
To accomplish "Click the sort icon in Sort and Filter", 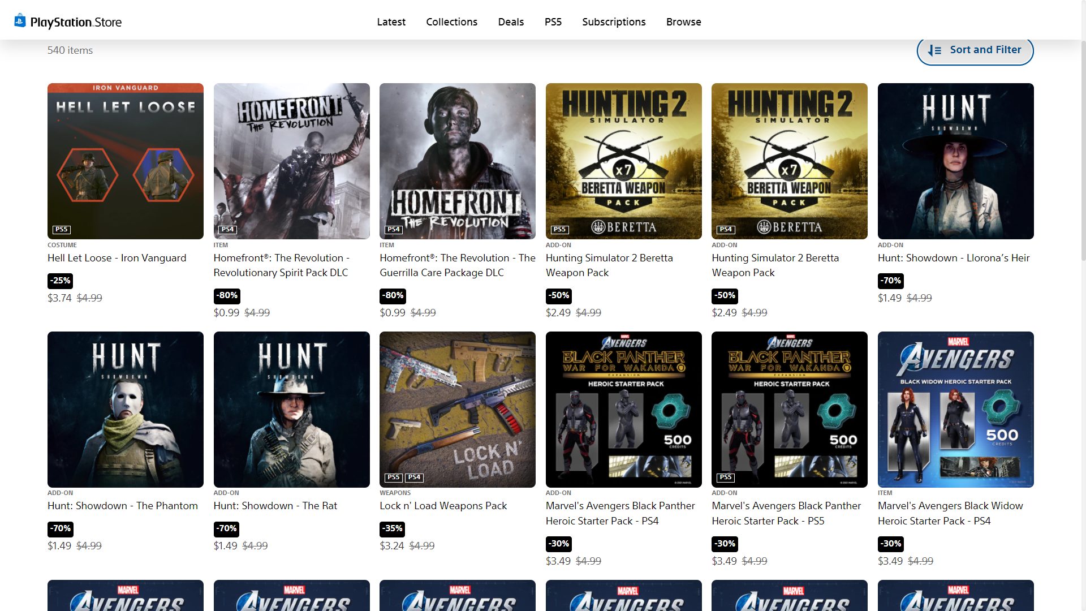I will [x=934, y=50].
